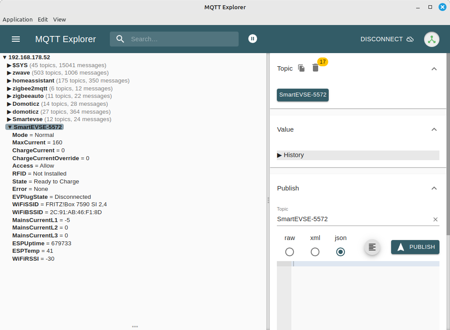Screen dimensions: 450x330
Task: Select the EVPlugState topic
Action: pos(52,197)
